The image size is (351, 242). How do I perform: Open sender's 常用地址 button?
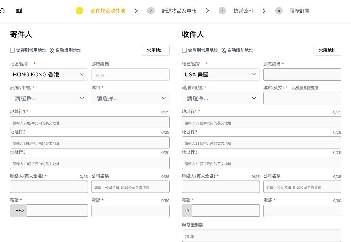(155, 50)
